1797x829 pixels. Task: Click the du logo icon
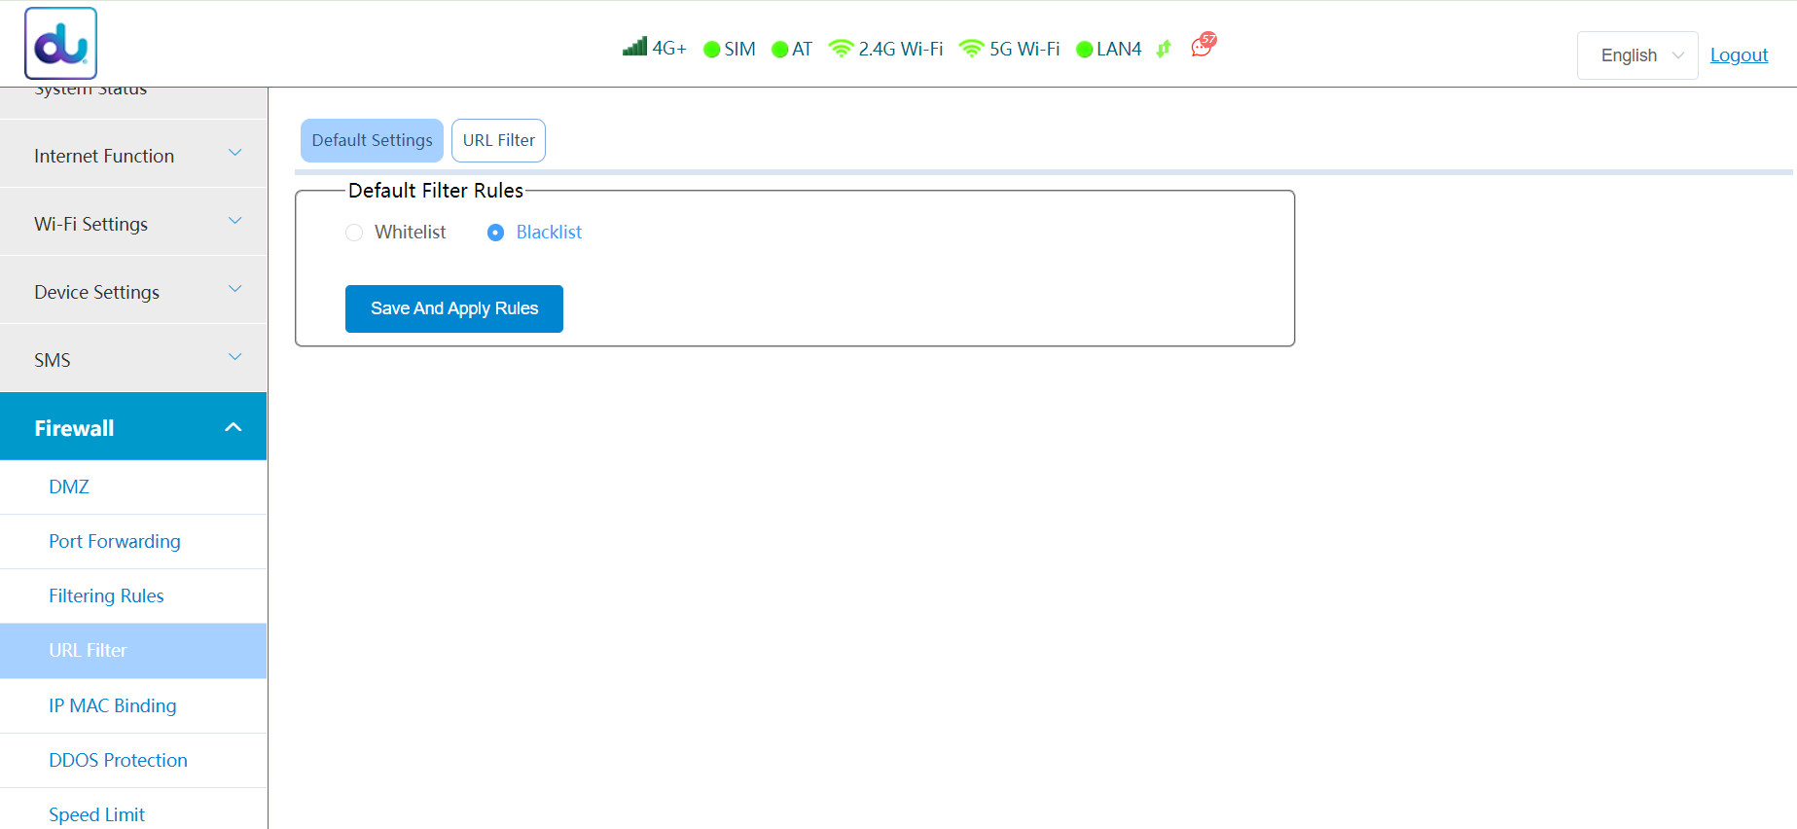coord(60,44)
